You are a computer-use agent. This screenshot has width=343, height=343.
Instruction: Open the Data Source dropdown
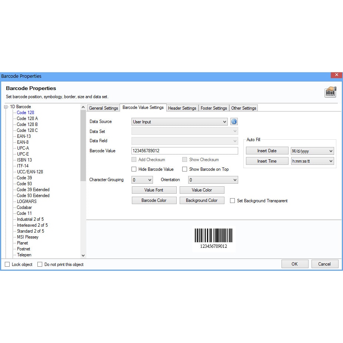[225, 121]
